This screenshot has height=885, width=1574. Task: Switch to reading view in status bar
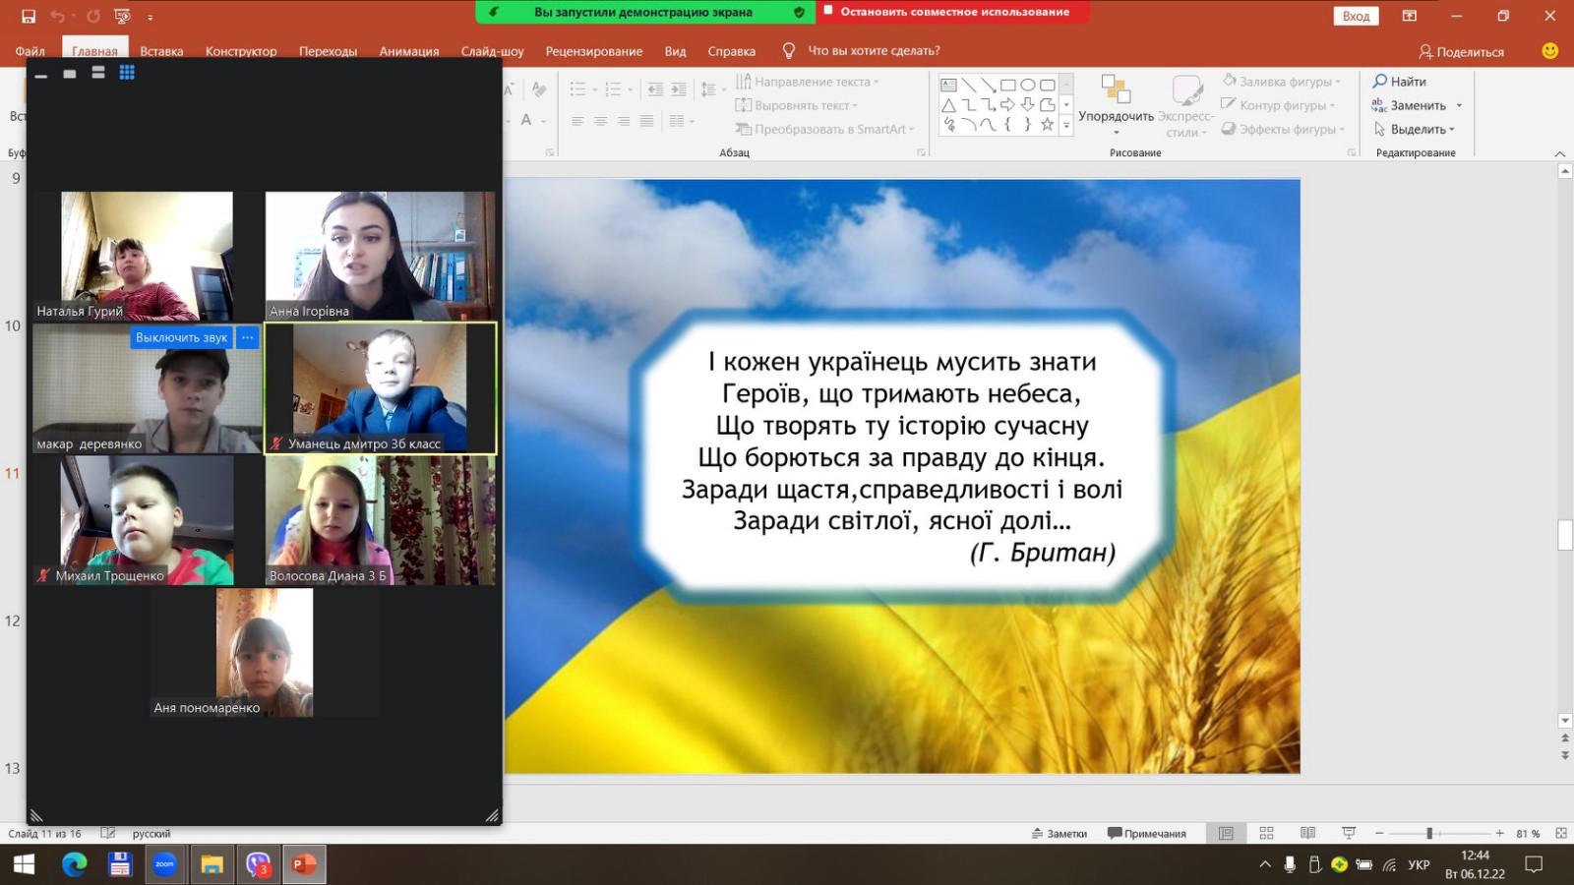[x=1307, y=833]
